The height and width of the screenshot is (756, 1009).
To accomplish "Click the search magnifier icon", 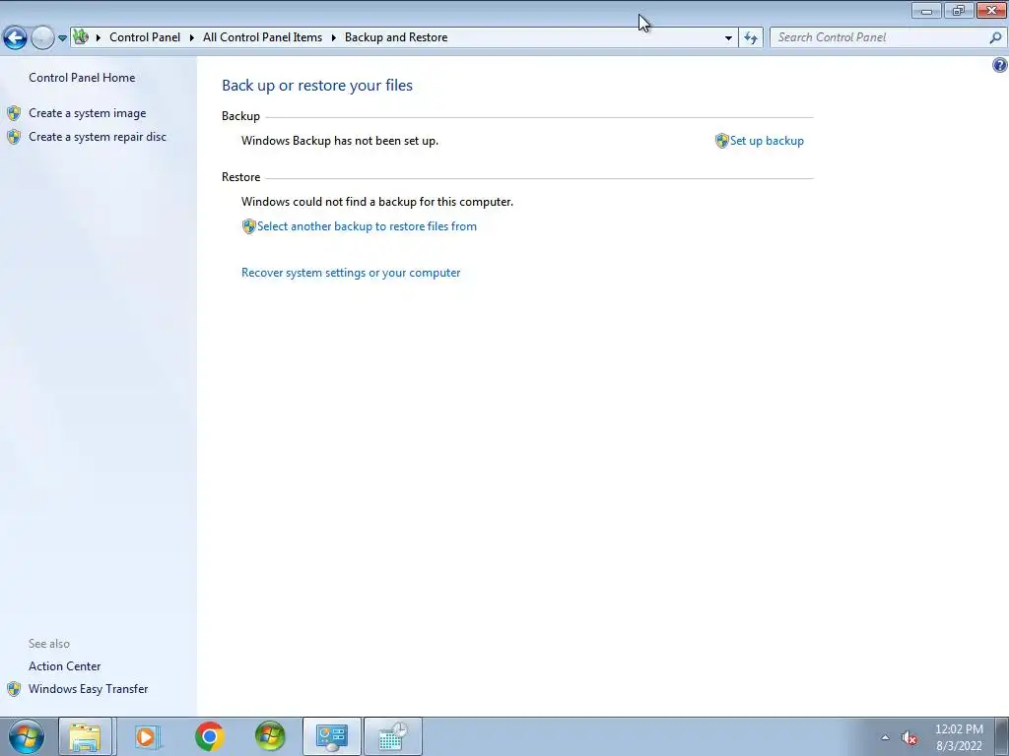I will (995, 37).
